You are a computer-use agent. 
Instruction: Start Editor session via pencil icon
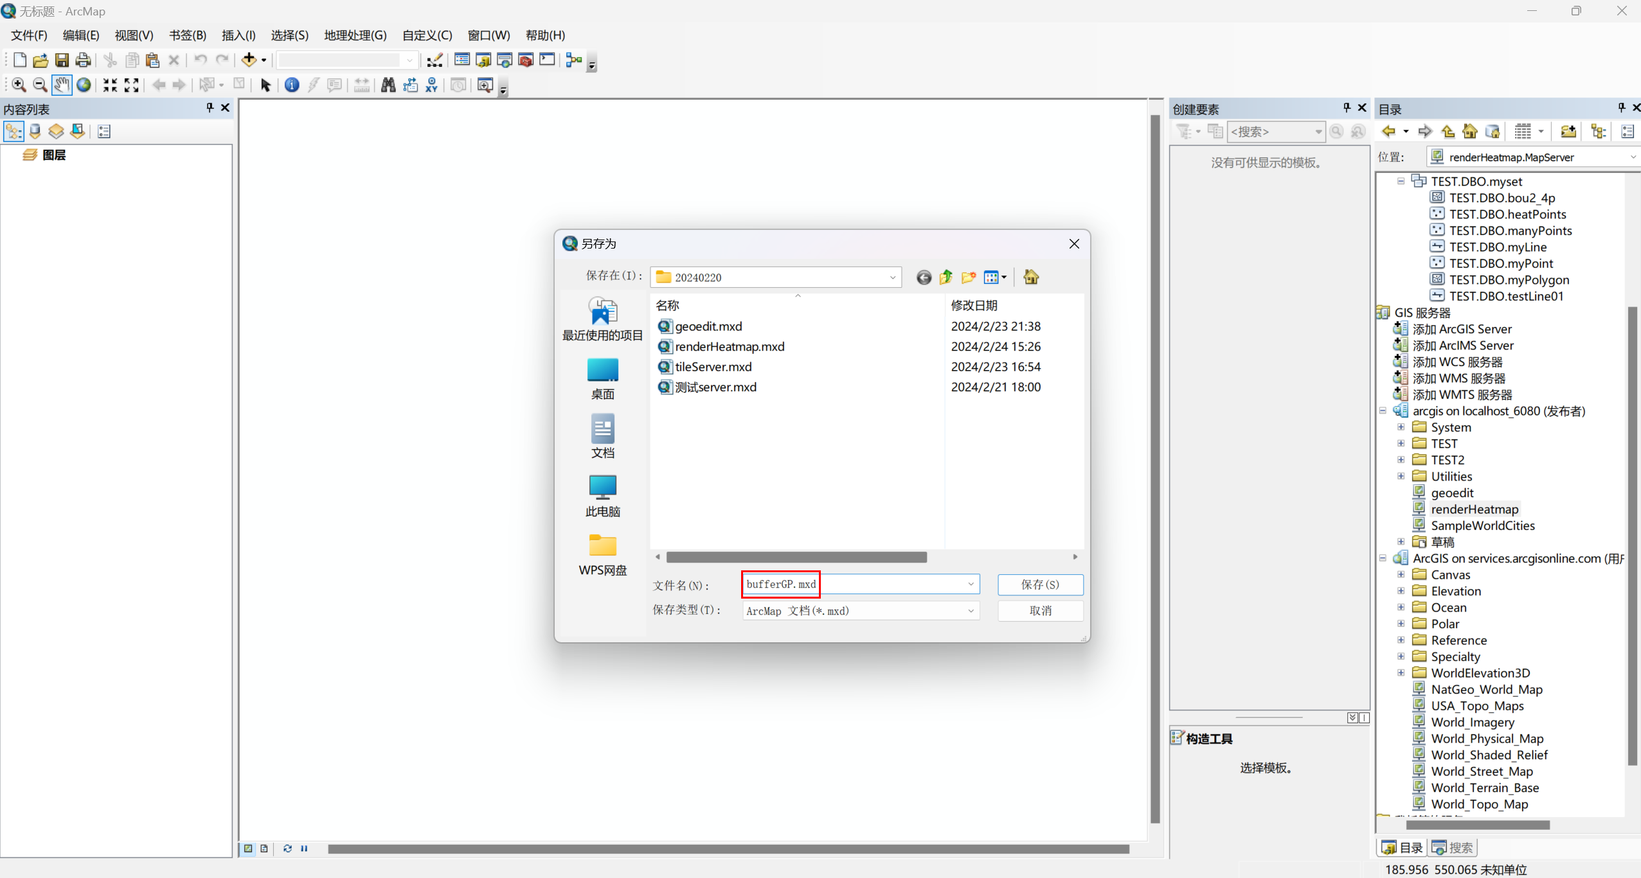click(x=434, y=60)
